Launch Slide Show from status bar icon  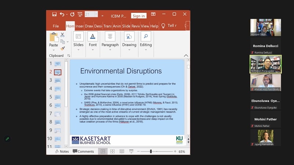[x=131, y=151]
